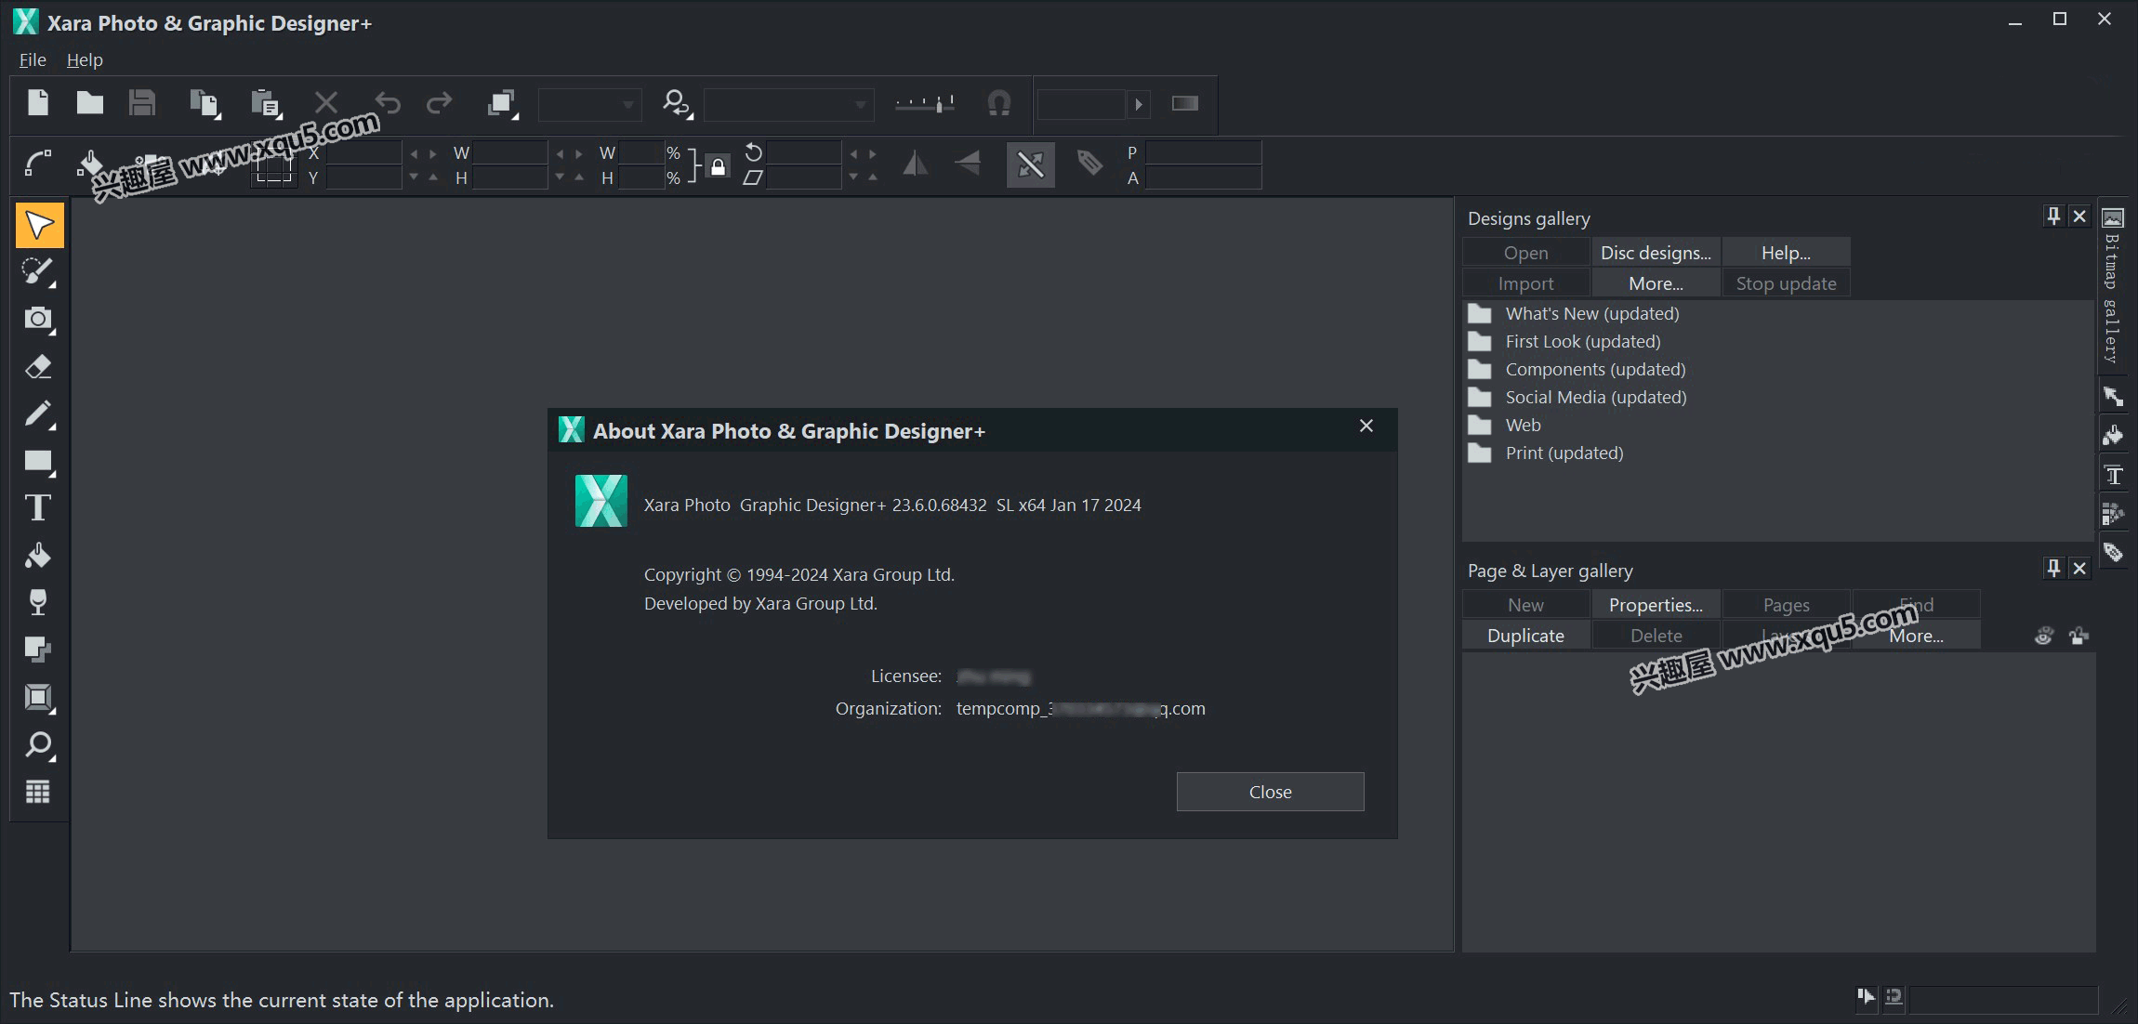2138x1024 pixels.
Task: Click the Undo arrow icon
Action: pos(387,102)
